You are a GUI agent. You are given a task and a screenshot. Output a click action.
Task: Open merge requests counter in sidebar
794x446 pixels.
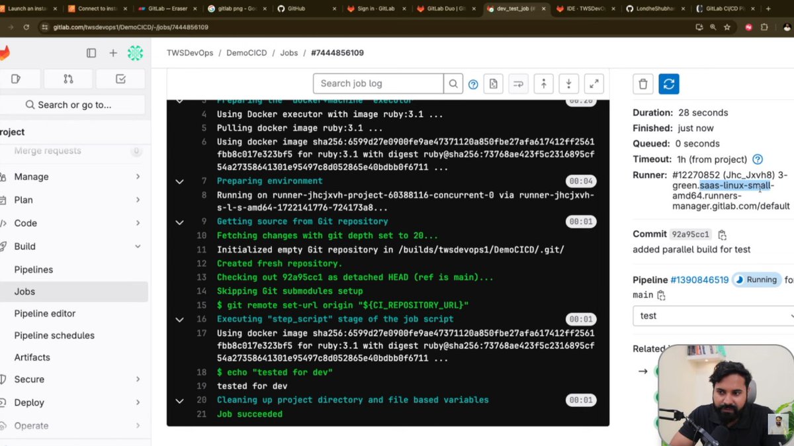[68, 79]
